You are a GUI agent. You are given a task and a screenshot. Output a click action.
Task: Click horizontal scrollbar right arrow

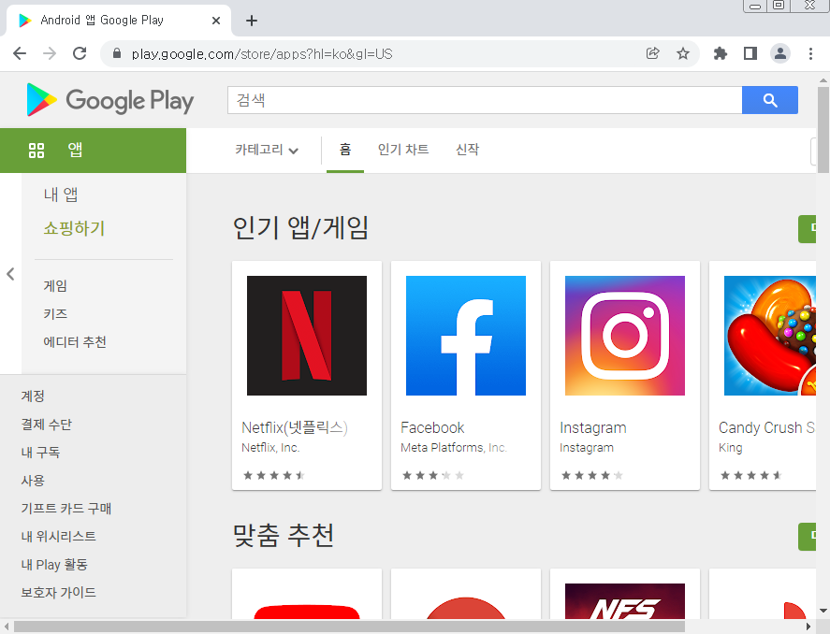pyautogui.click(x=808, y=627)
